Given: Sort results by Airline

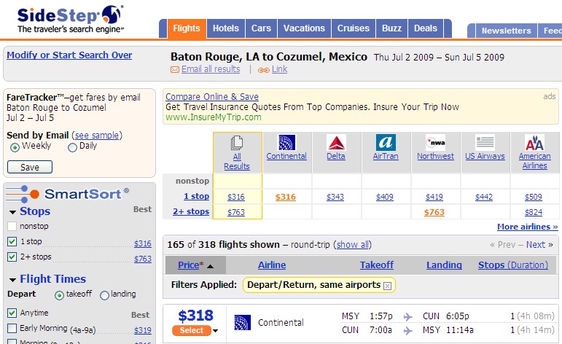Looking at the screenshot, I should pyautogui.click(x=272, y=265).
